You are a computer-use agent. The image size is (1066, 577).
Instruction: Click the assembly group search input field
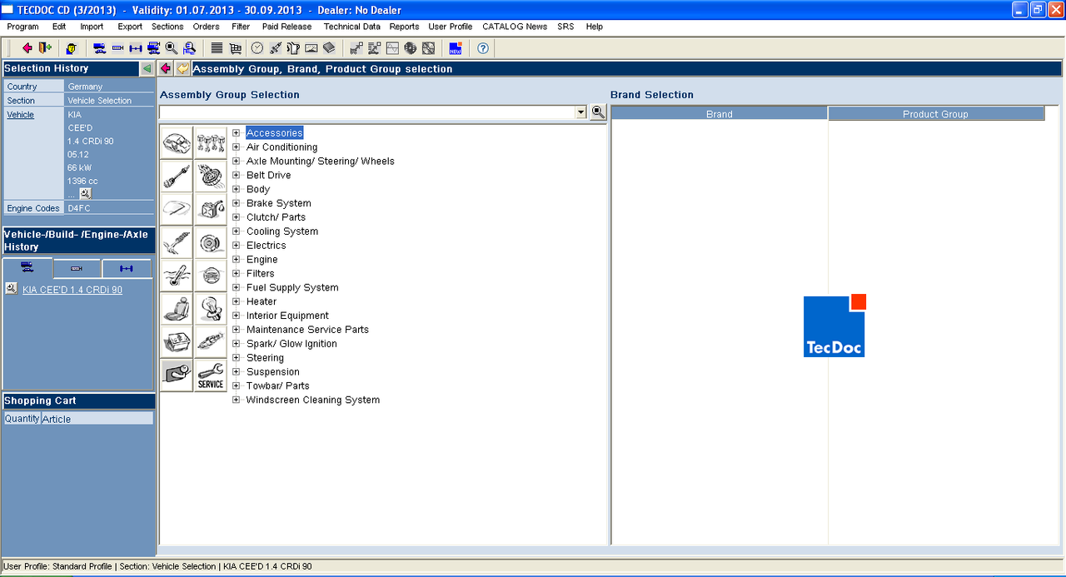[367, 112]
